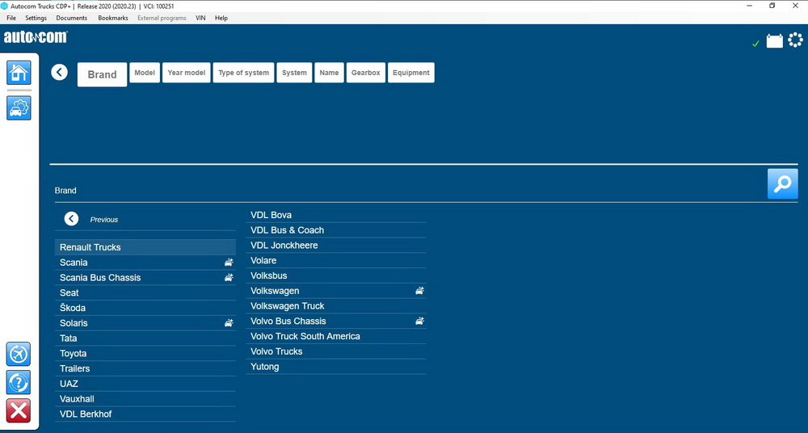Select the Model tab
808x433 pixels.
(x=145, y=73)
